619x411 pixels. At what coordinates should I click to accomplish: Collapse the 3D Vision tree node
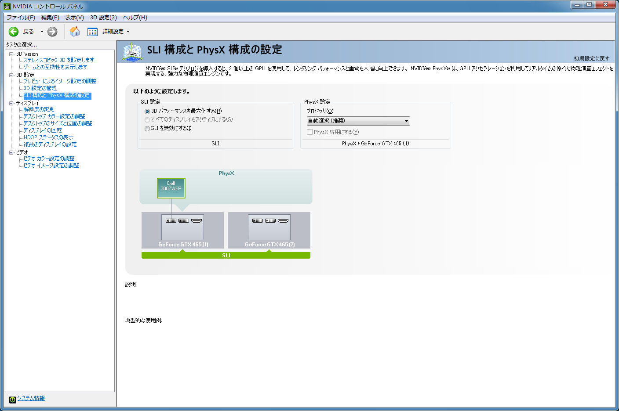(x=11, y=54)
